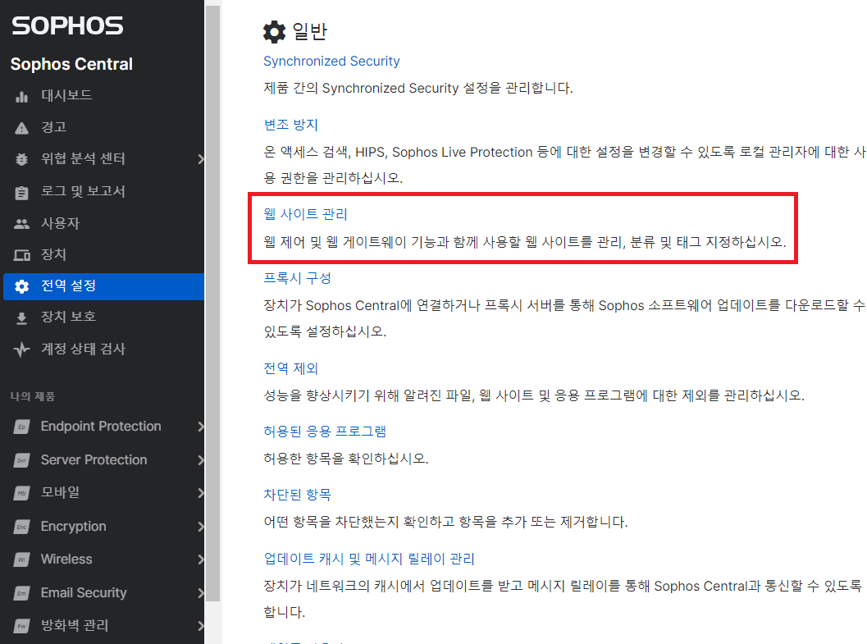Expand the 방화벽 관리 chevron
This screenshot has height=644, width=867.
200,626
